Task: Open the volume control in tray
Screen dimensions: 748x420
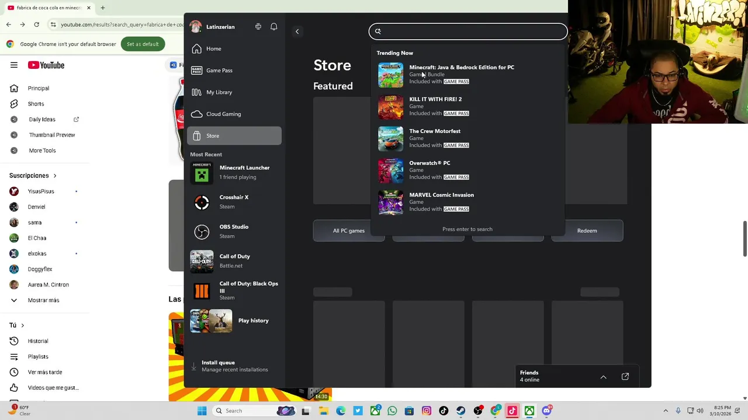Action: point(701,411)
